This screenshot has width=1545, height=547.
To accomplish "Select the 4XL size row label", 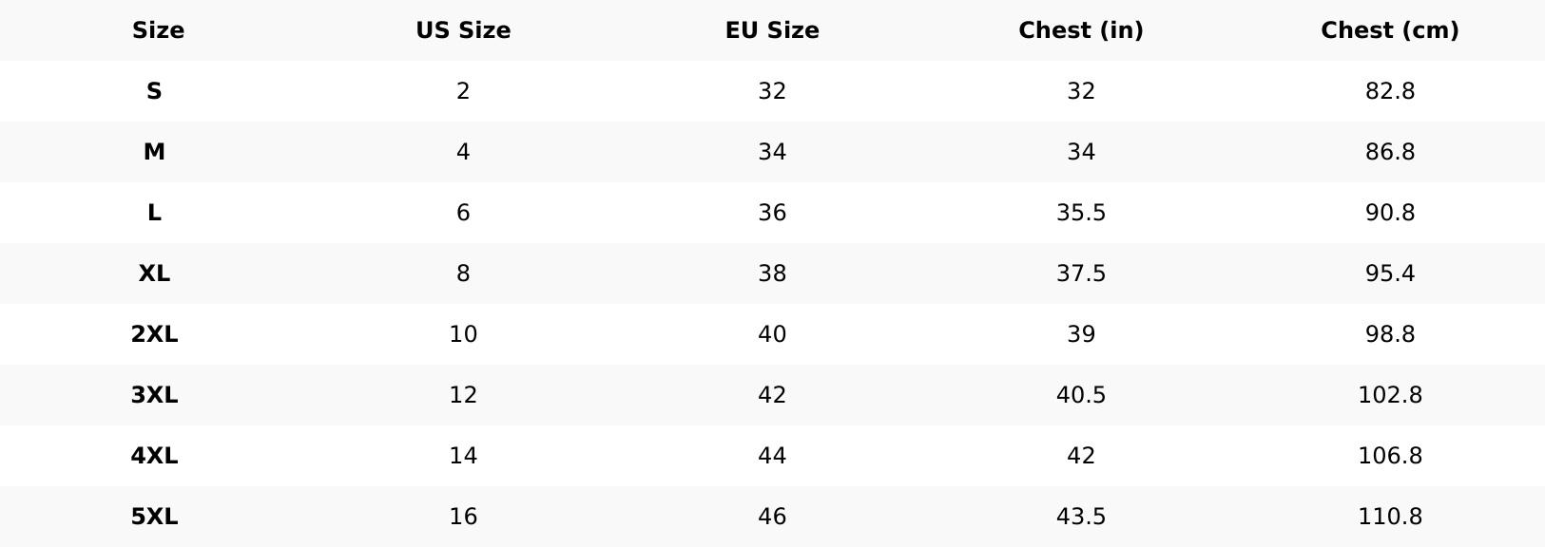I will pyautogui.click(x=154, y=456).
